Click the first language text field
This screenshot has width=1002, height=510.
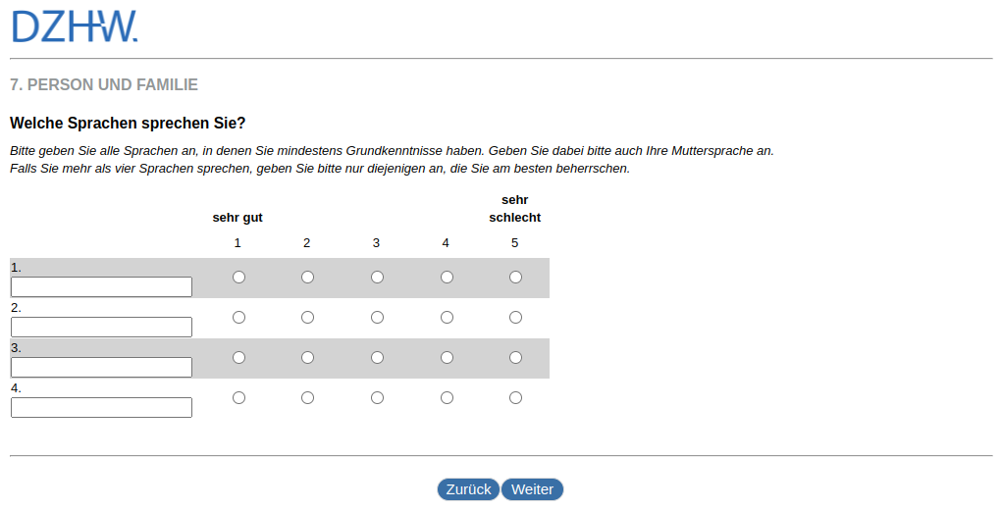point(101,287)
